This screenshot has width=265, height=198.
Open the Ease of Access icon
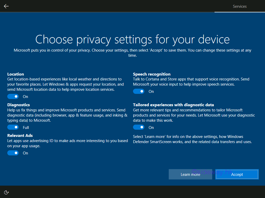(6, 192)
